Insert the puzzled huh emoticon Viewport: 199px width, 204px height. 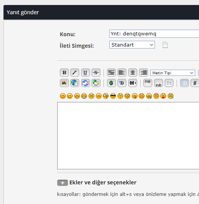120,96
